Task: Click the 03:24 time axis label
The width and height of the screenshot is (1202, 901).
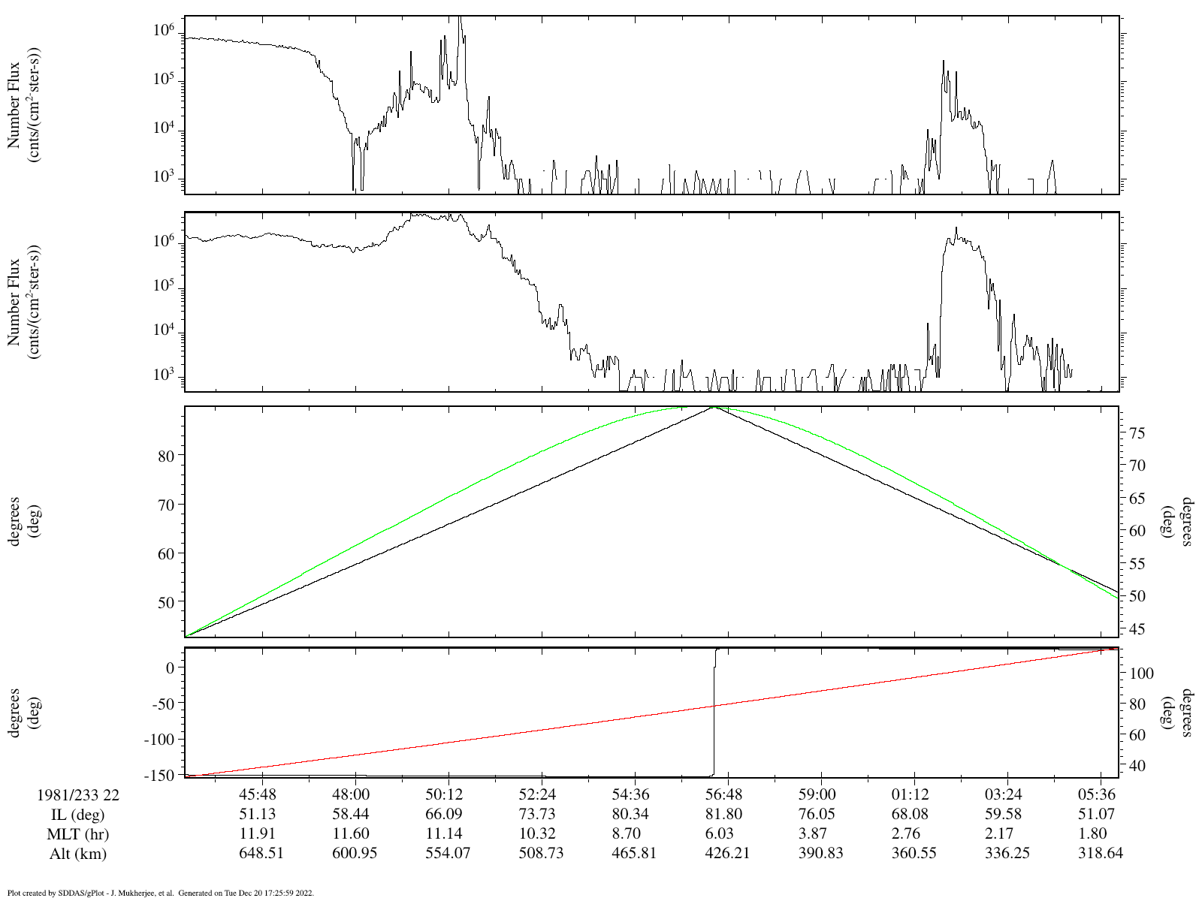Action: 1003,794
